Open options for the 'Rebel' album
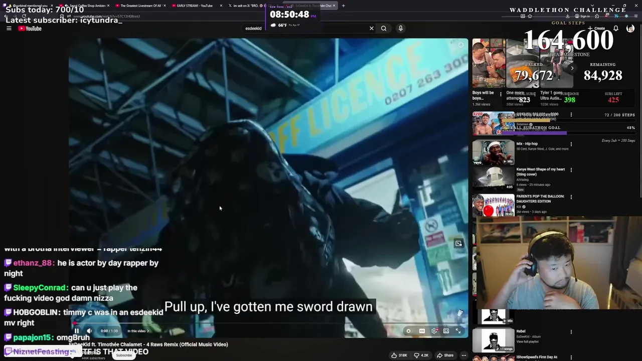Image resolution: width=642 pixels, height=361 pixels. pos(571,331)
